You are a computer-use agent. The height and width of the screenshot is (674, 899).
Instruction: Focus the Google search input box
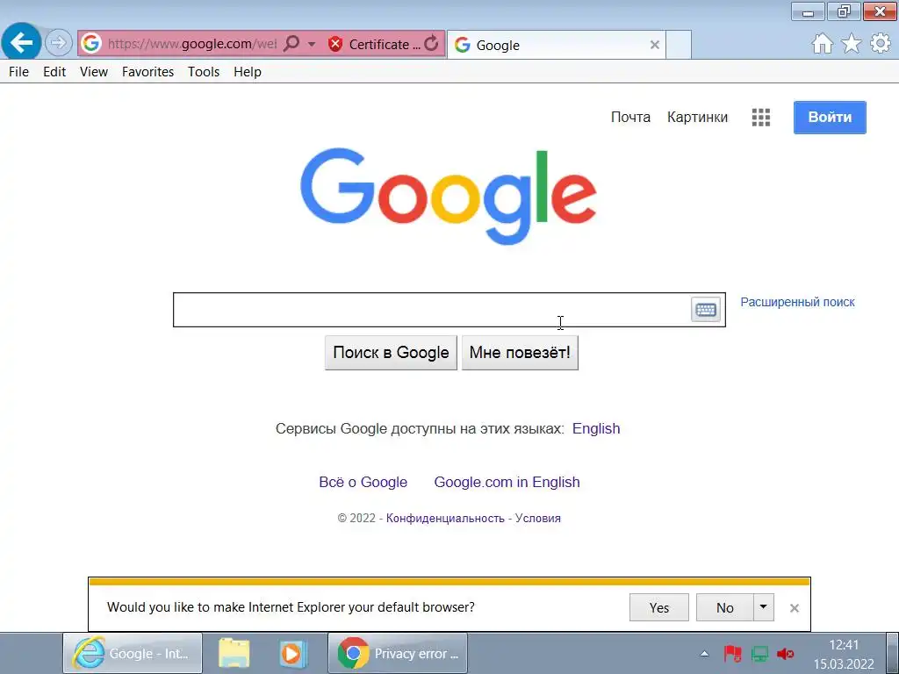click(x=430, y=310)
